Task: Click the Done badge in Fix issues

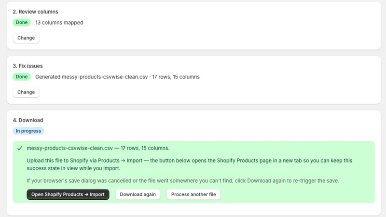Action: 22,77
